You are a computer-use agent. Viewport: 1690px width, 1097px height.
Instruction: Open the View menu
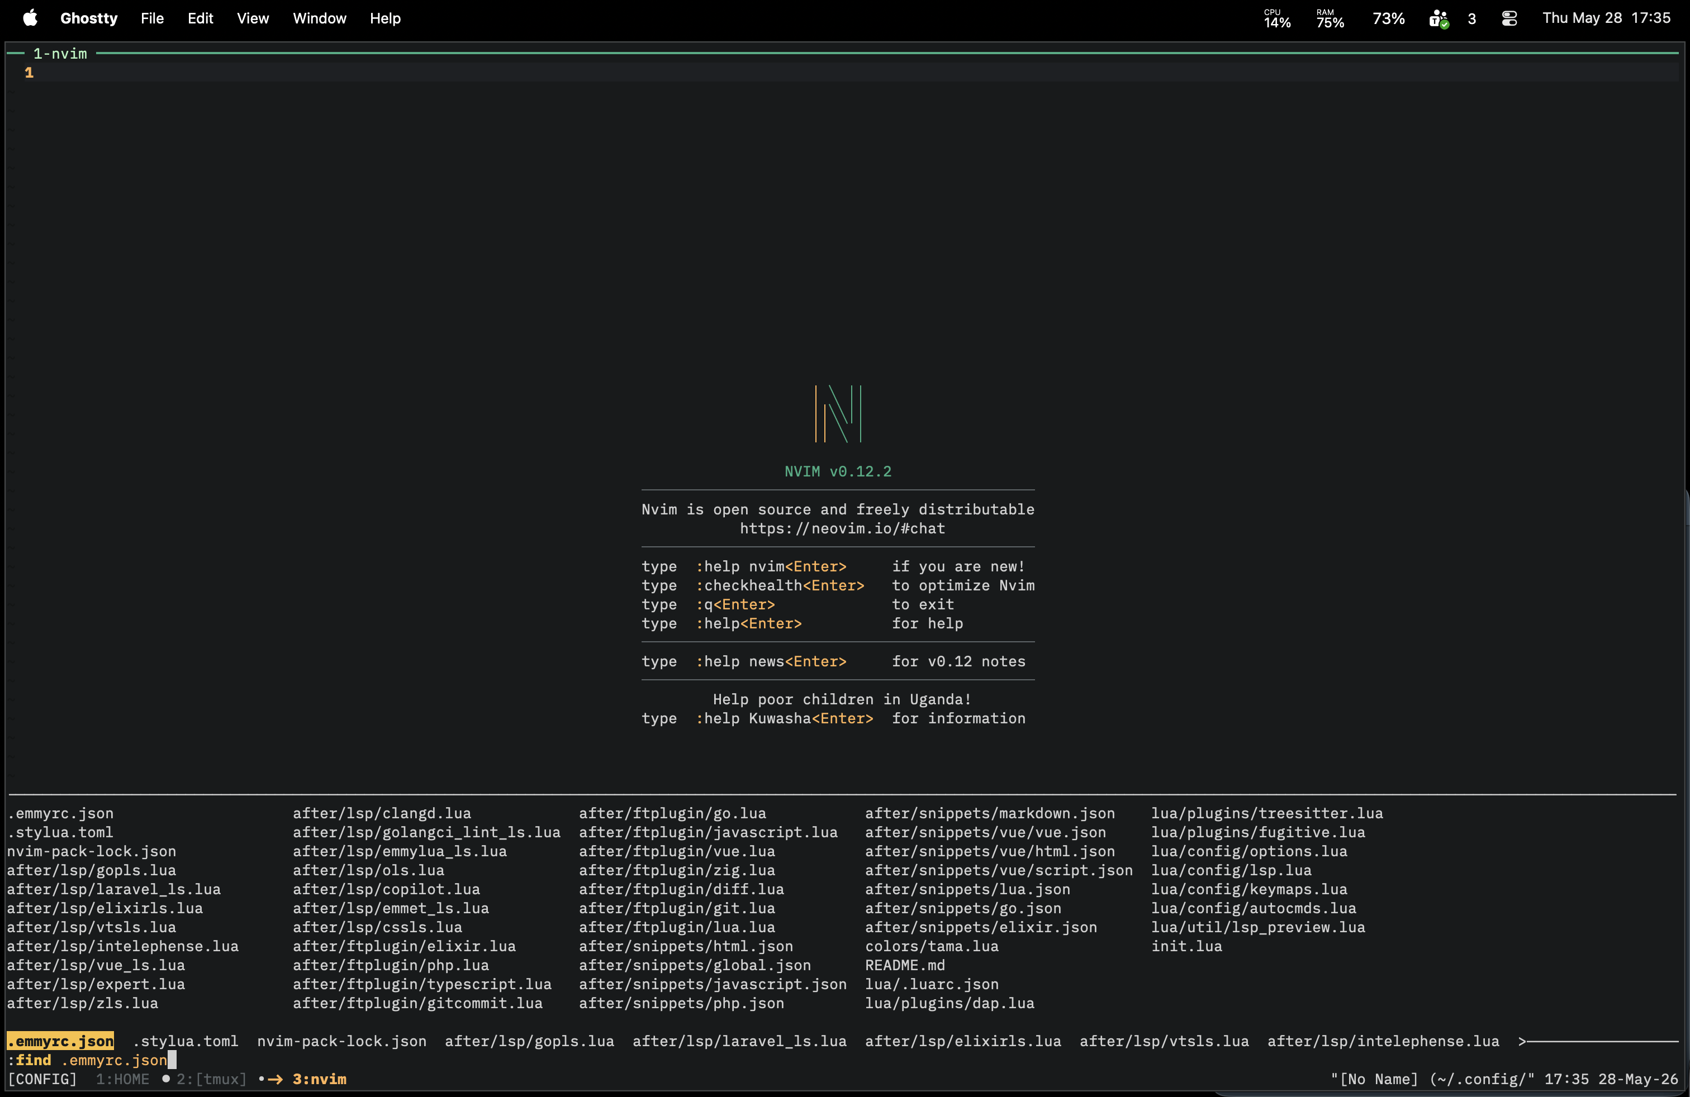(253, 18)
